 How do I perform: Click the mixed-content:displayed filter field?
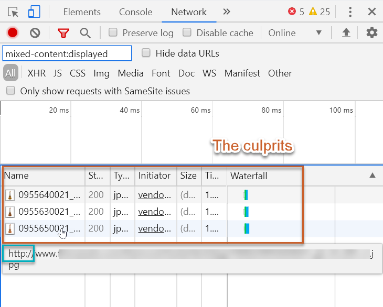(67, 53)
